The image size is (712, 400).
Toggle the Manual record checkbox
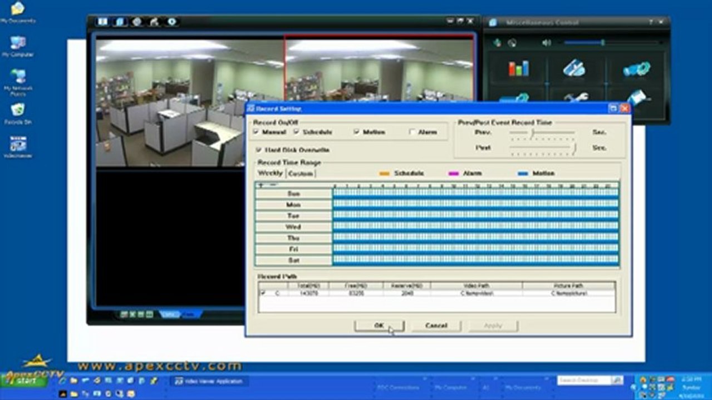pyautogui.click(x=256, y=132)
